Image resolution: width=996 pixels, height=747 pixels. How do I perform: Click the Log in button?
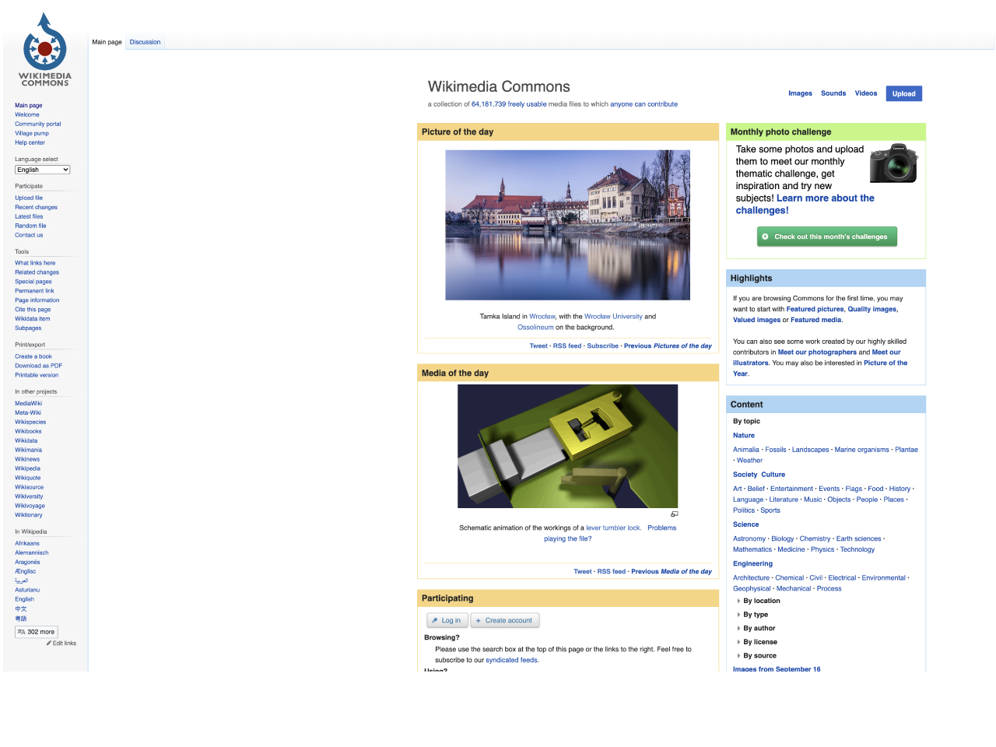(447, 620)
